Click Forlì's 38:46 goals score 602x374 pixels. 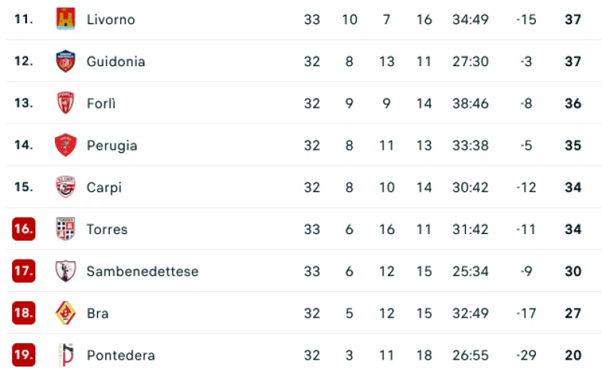pyautogui.click(x=470, y=104)
